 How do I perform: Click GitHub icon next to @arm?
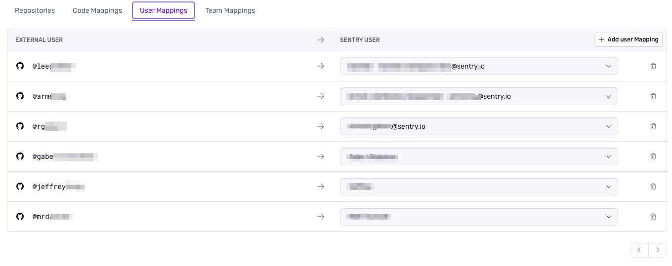[20, 96]
